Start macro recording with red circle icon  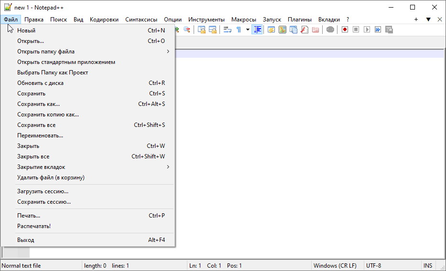coord(345,30)
